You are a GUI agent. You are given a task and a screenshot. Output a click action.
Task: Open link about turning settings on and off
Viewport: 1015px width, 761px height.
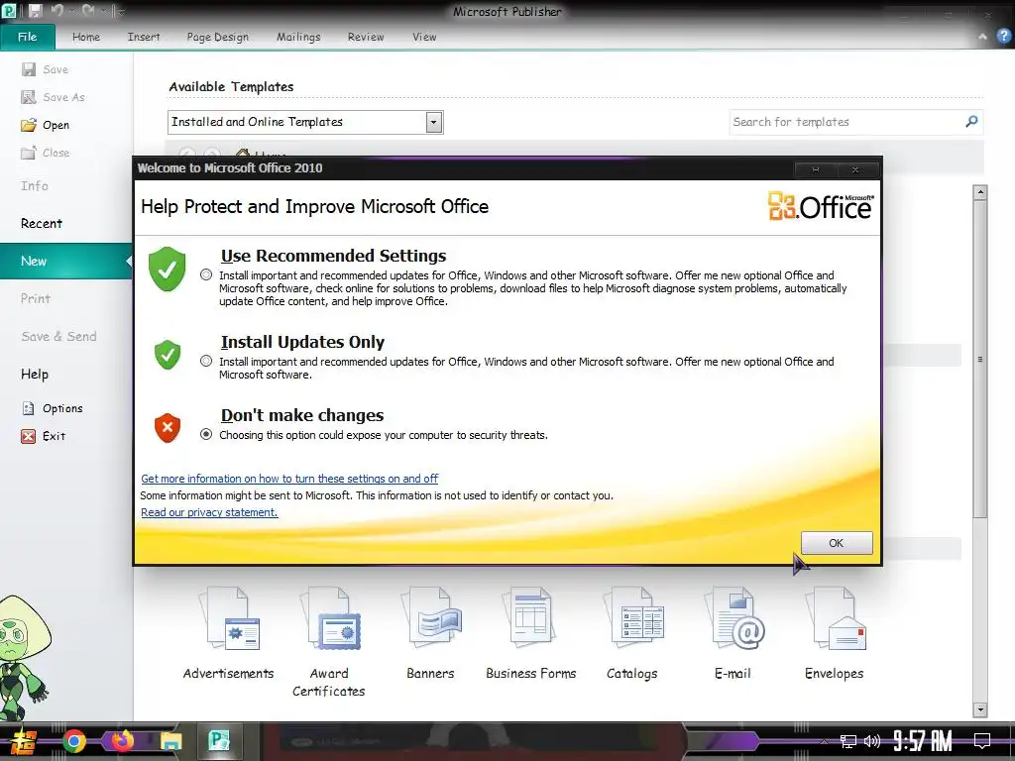pos(289,479)
